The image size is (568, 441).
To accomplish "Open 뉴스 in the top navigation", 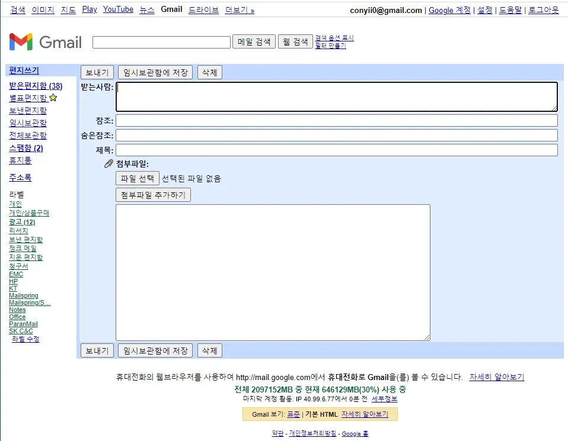I will point(147,10).
